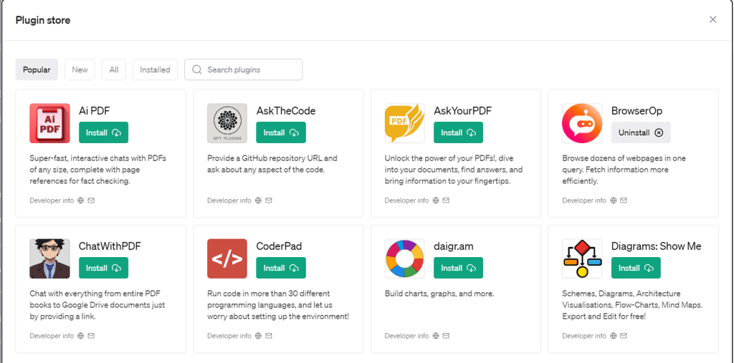
Task: Click the BrowserOp robot logo
Action: point(582,123)
